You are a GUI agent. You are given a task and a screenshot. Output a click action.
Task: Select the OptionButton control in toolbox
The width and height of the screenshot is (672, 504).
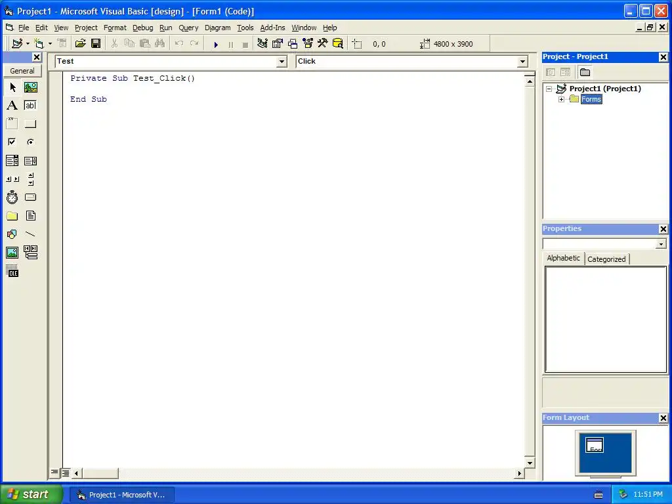pos(30,142)
